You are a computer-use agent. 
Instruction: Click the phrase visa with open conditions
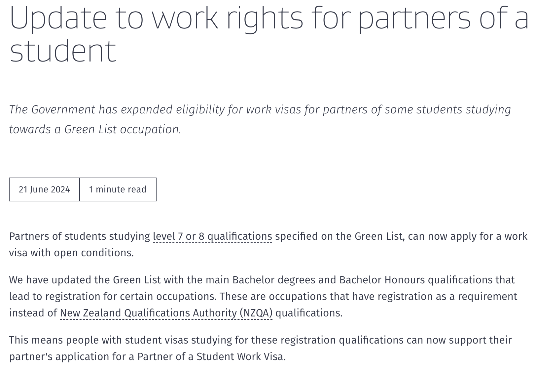(71, 253)
